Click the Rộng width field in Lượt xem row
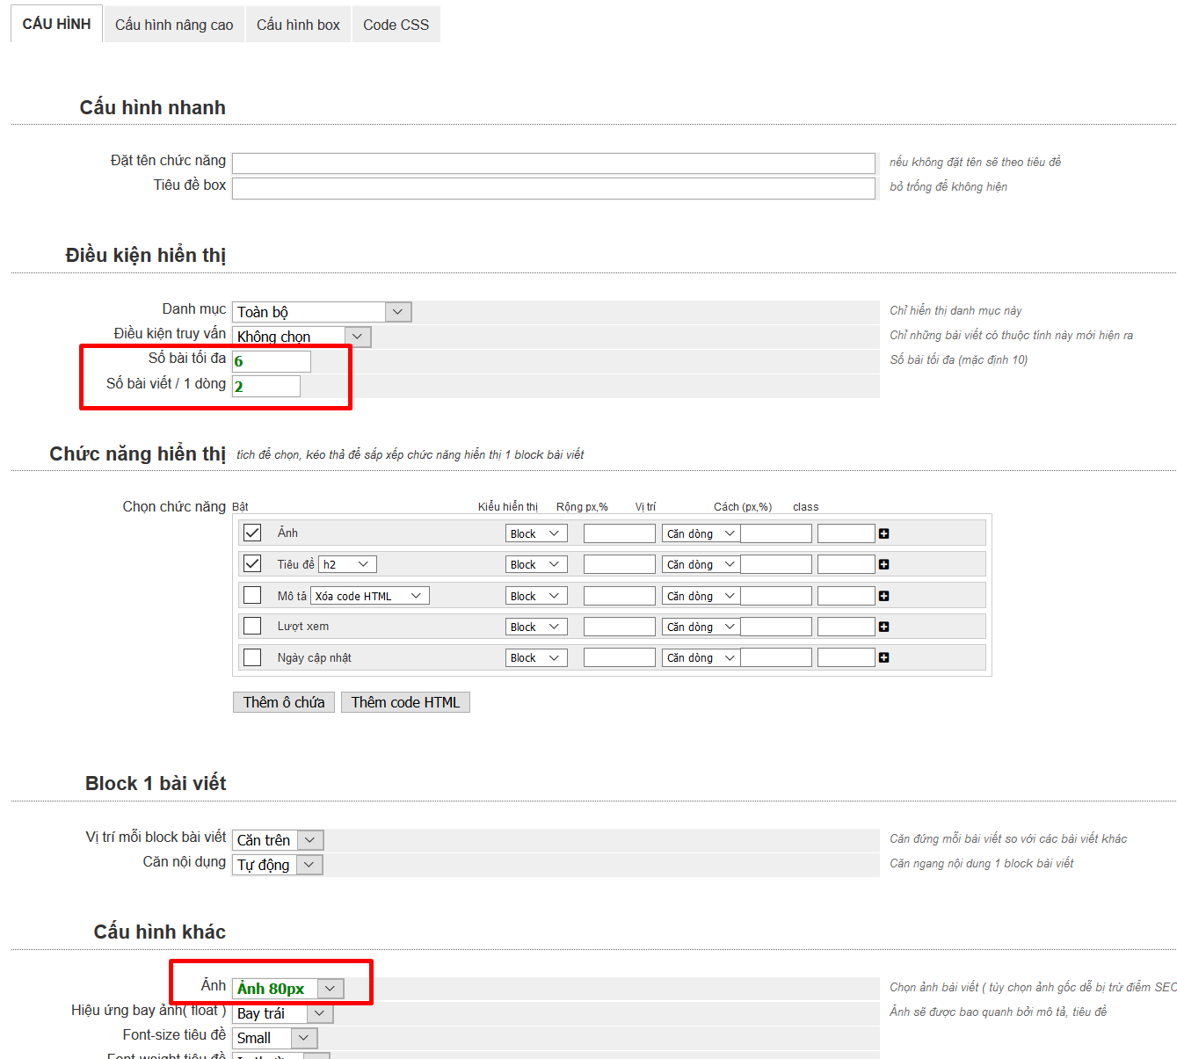Screen dimensions: 1177x1059 (x=620, y=627)
